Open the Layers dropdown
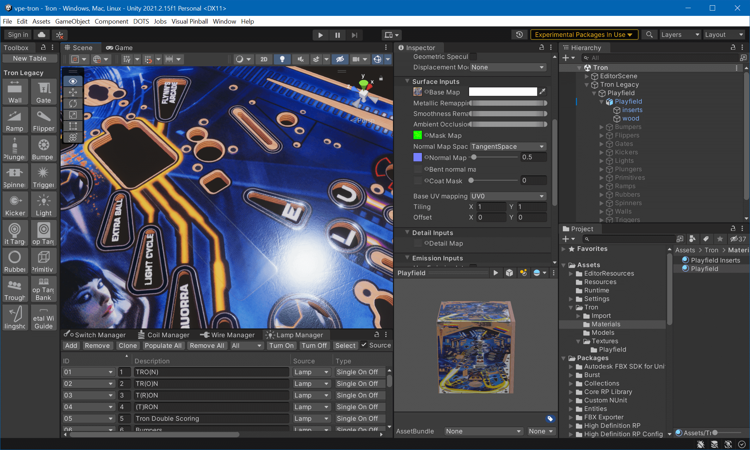 [680, 35]
